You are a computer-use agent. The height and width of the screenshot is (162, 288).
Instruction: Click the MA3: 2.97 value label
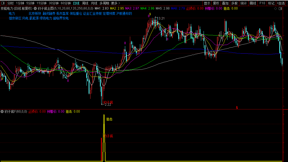point(132,8)
